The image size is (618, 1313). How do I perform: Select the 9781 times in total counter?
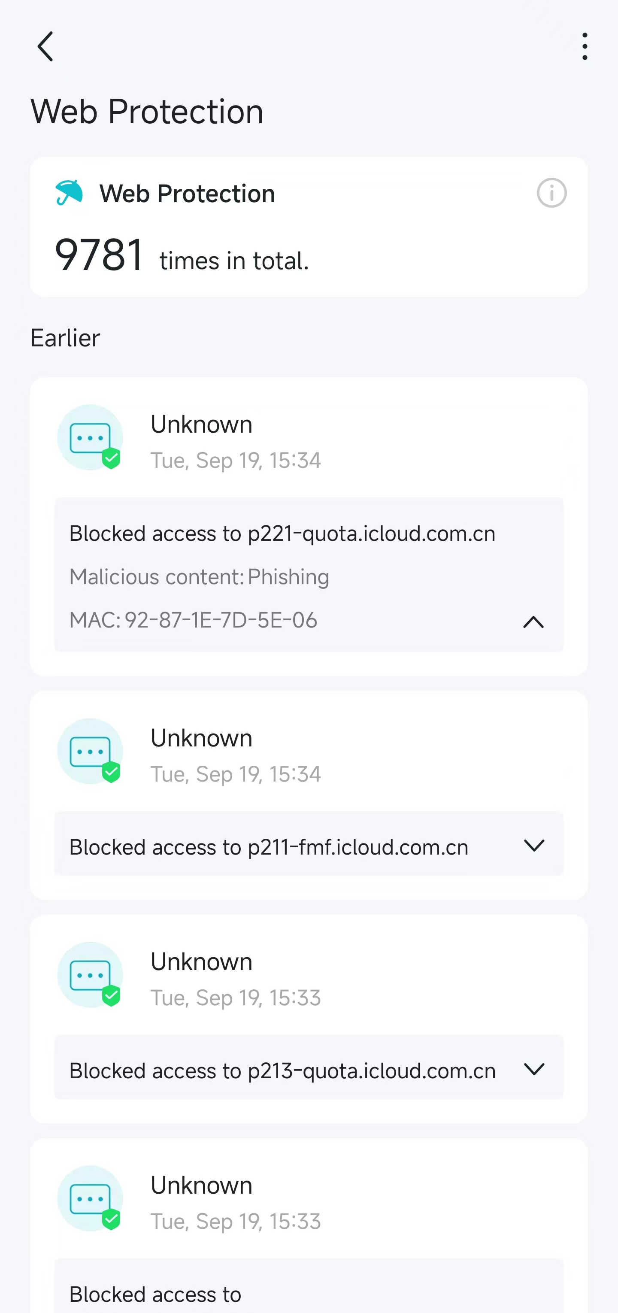tap(182, 255)
